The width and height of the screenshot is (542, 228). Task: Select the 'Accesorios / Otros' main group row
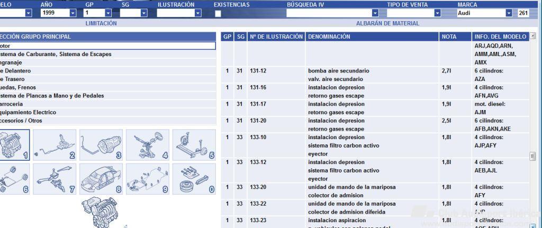click(x=108, y=121)
